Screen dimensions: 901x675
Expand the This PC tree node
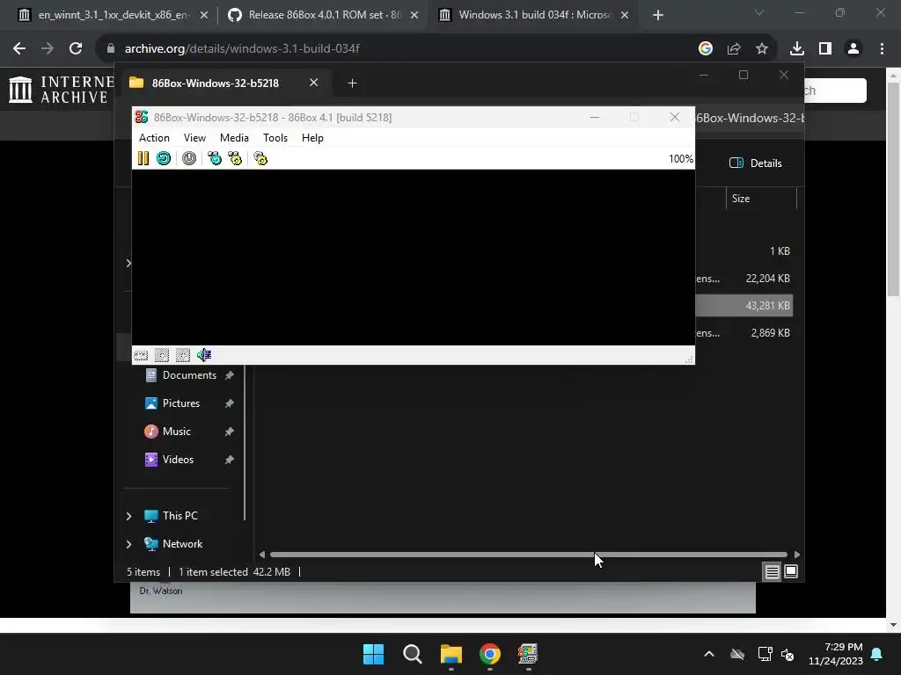point(128,516)
